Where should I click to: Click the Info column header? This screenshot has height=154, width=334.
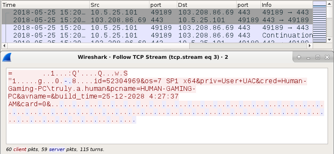coord(287,5)
